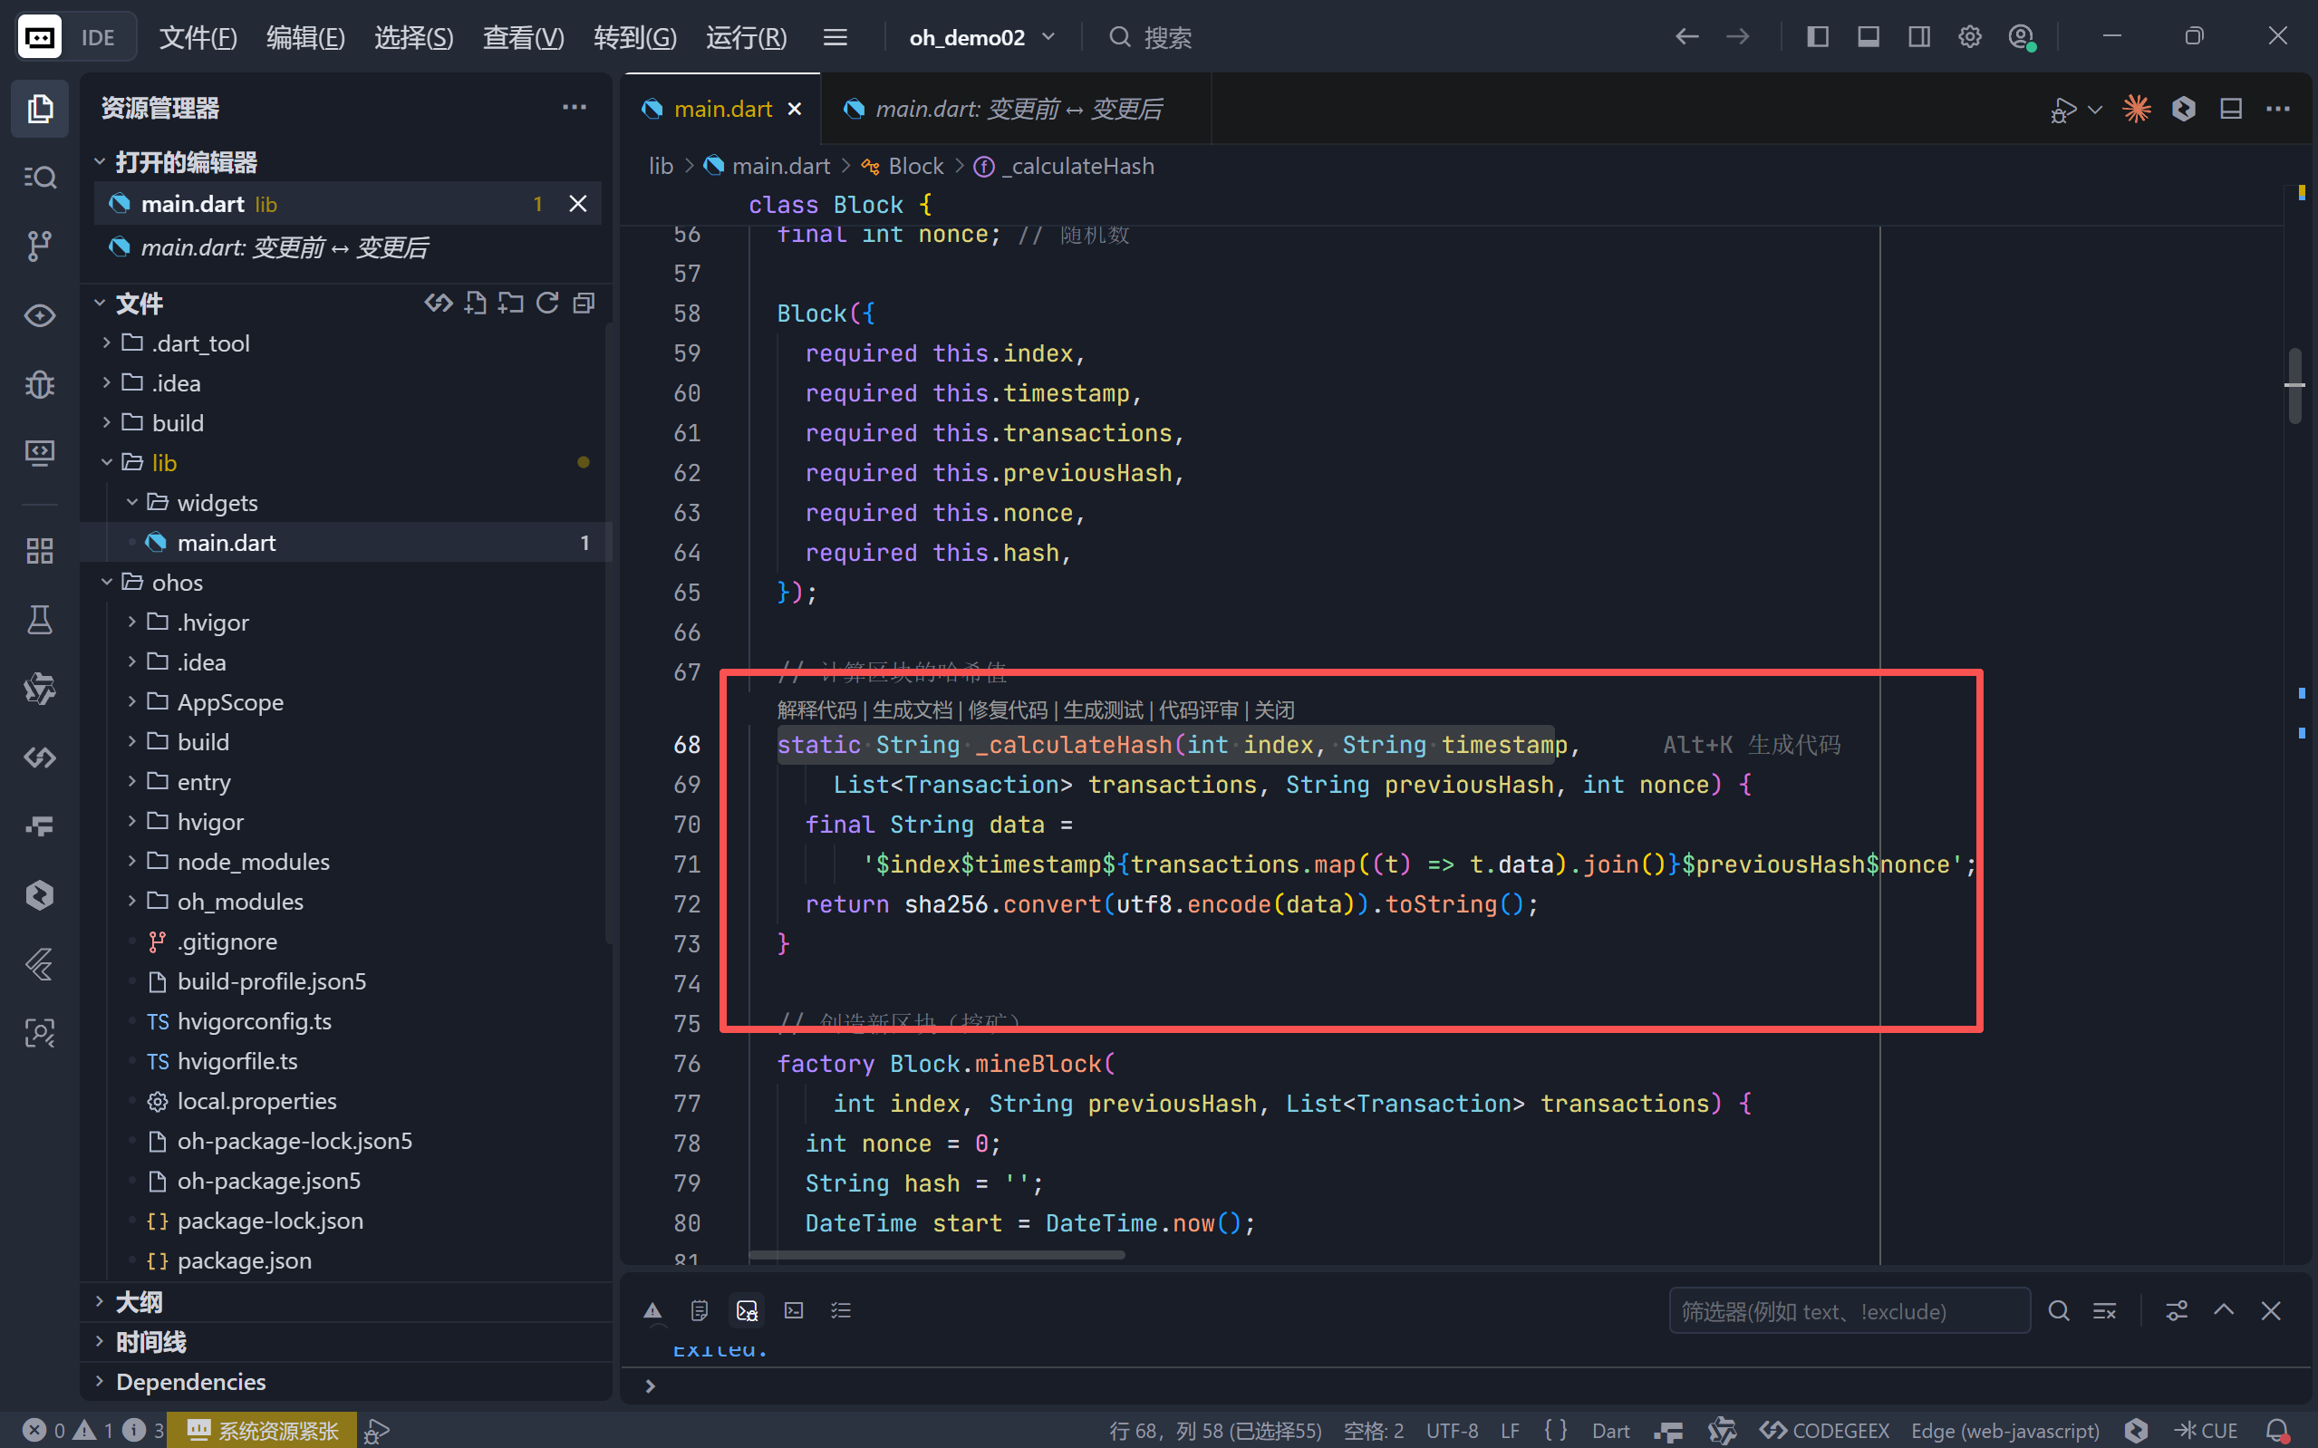The width and height of the screenshot is (2318, 1448).
Task: Open the Testing flask icon in sidebar
Action: pyautogui.click(x=39, y=621)
